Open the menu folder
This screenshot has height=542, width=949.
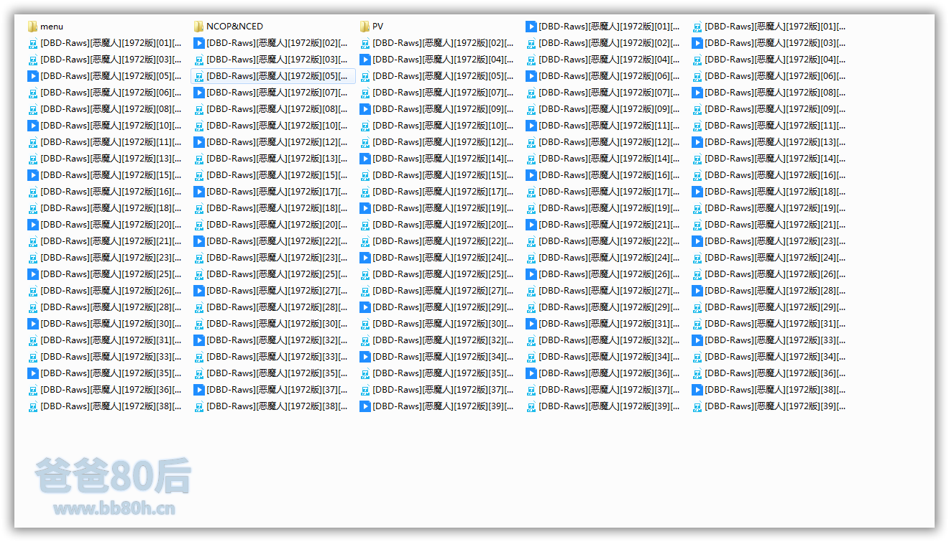pyautogui.click(x=45, y=27)
